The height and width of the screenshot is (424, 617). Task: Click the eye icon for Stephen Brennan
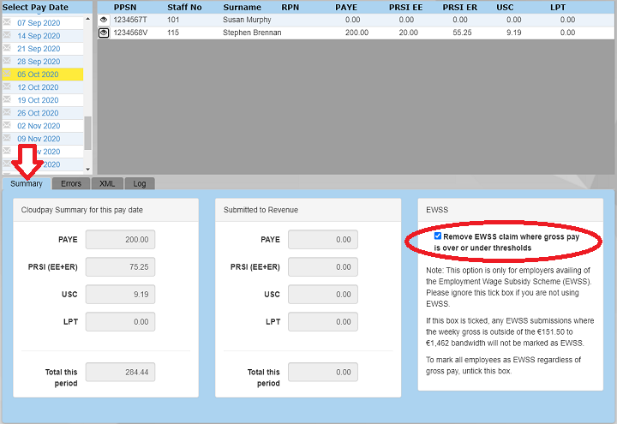pyautogui.click(x=104, y=33)
